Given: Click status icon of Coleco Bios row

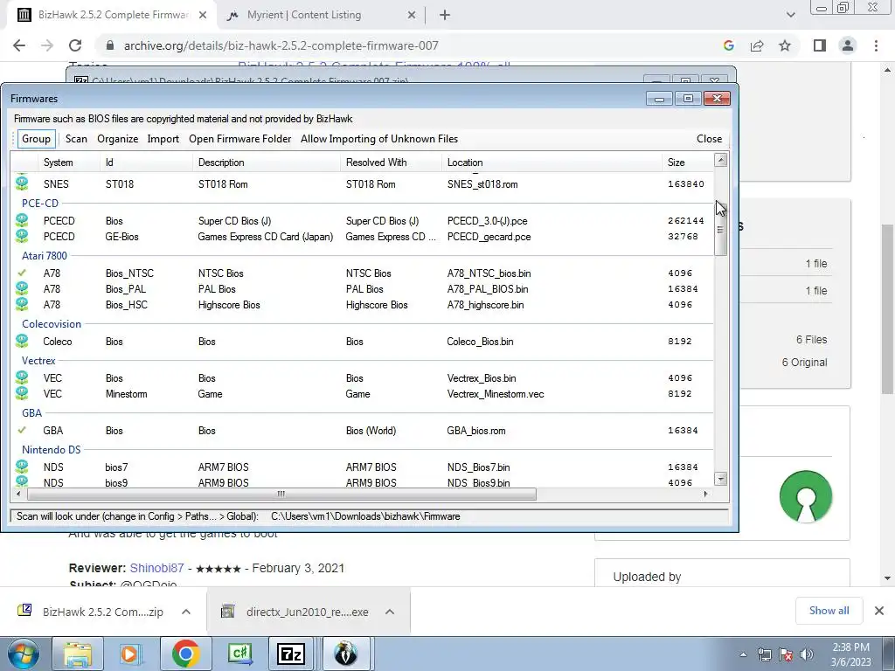Looking at the screenshot, I should [x=22, y=342].
